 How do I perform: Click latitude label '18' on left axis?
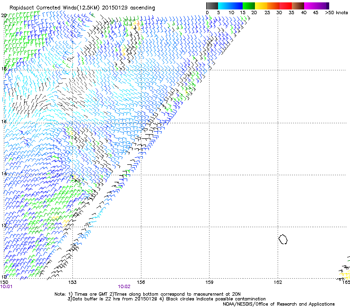pyautogui.click(x=4, y=68)
